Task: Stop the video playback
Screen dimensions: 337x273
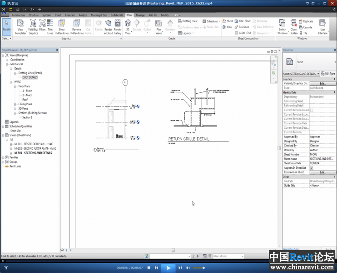Action: click(149, 268)
